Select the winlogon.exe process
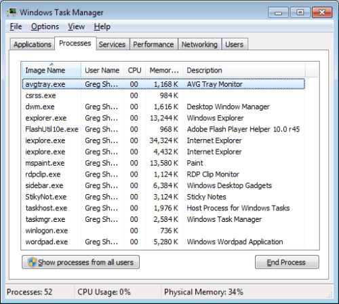This screenshot has width=339, height=304. pyautogui.click(x=163, y=231)
